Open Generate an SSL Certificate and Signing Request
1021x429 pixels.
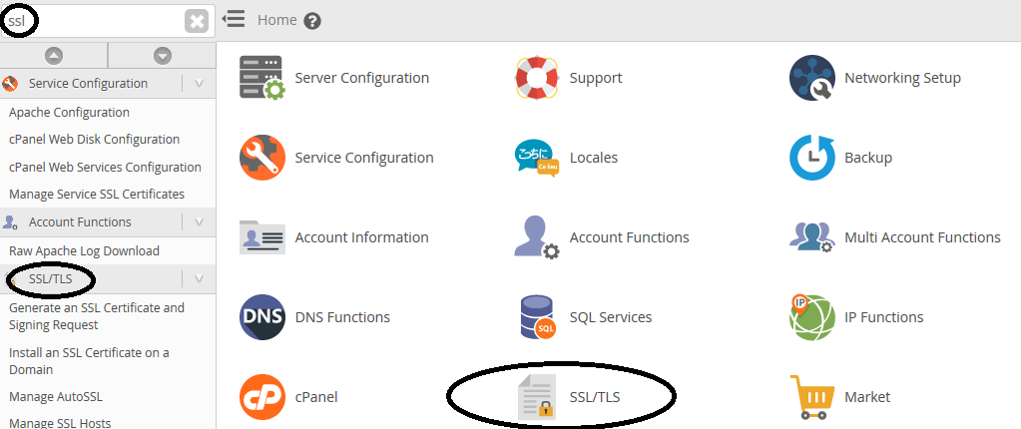[97, 316]
